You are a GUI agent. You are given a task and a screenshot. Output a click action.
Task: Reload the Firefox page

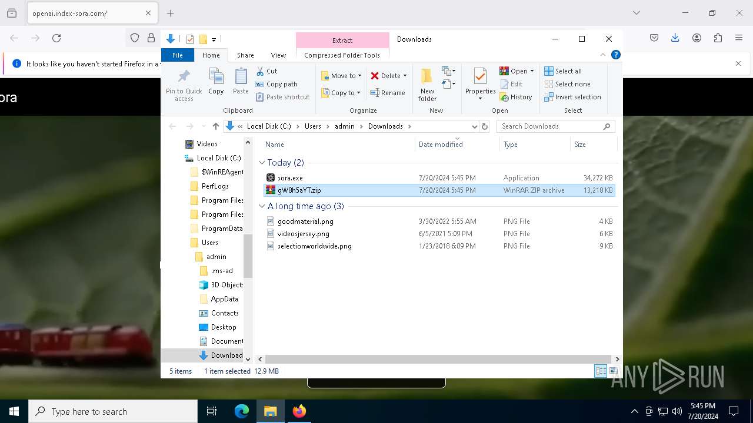[x=56, y=38]
